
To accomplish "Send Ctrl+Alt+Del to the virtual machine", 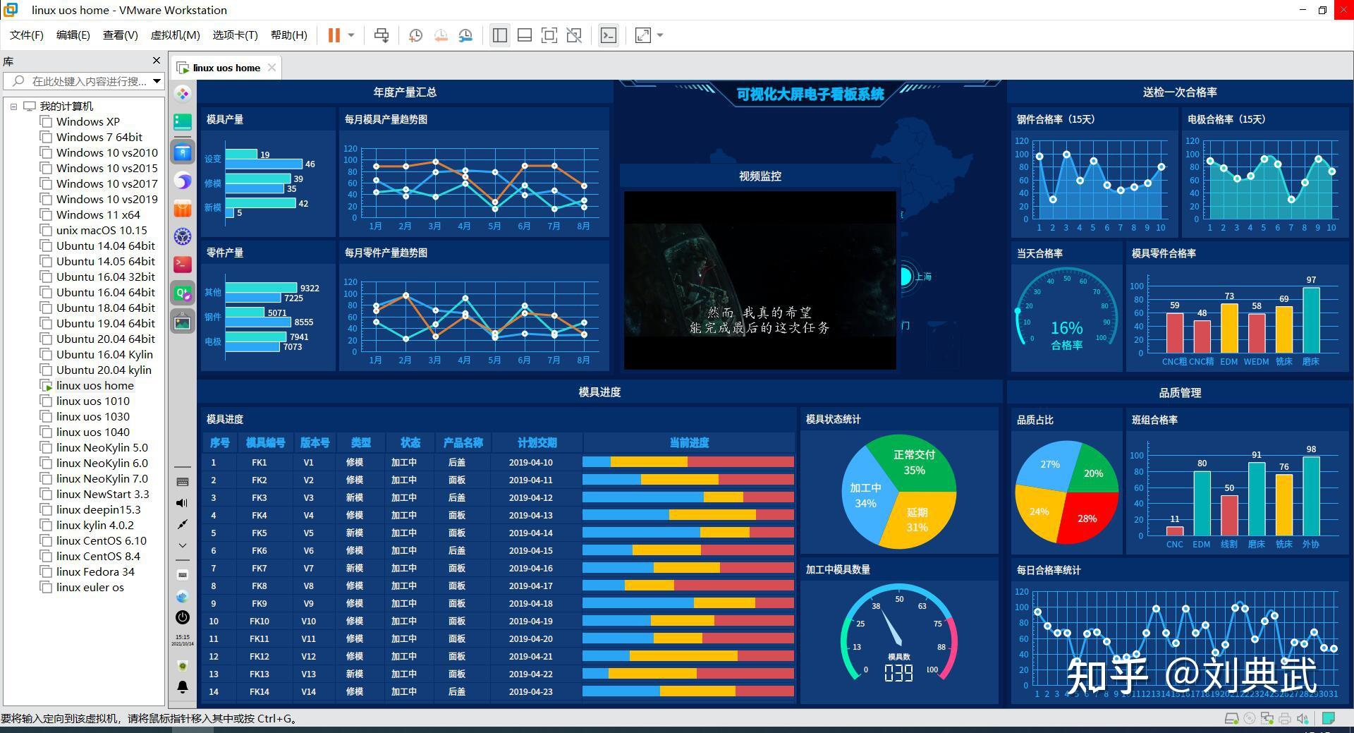I will click(382, 35).
